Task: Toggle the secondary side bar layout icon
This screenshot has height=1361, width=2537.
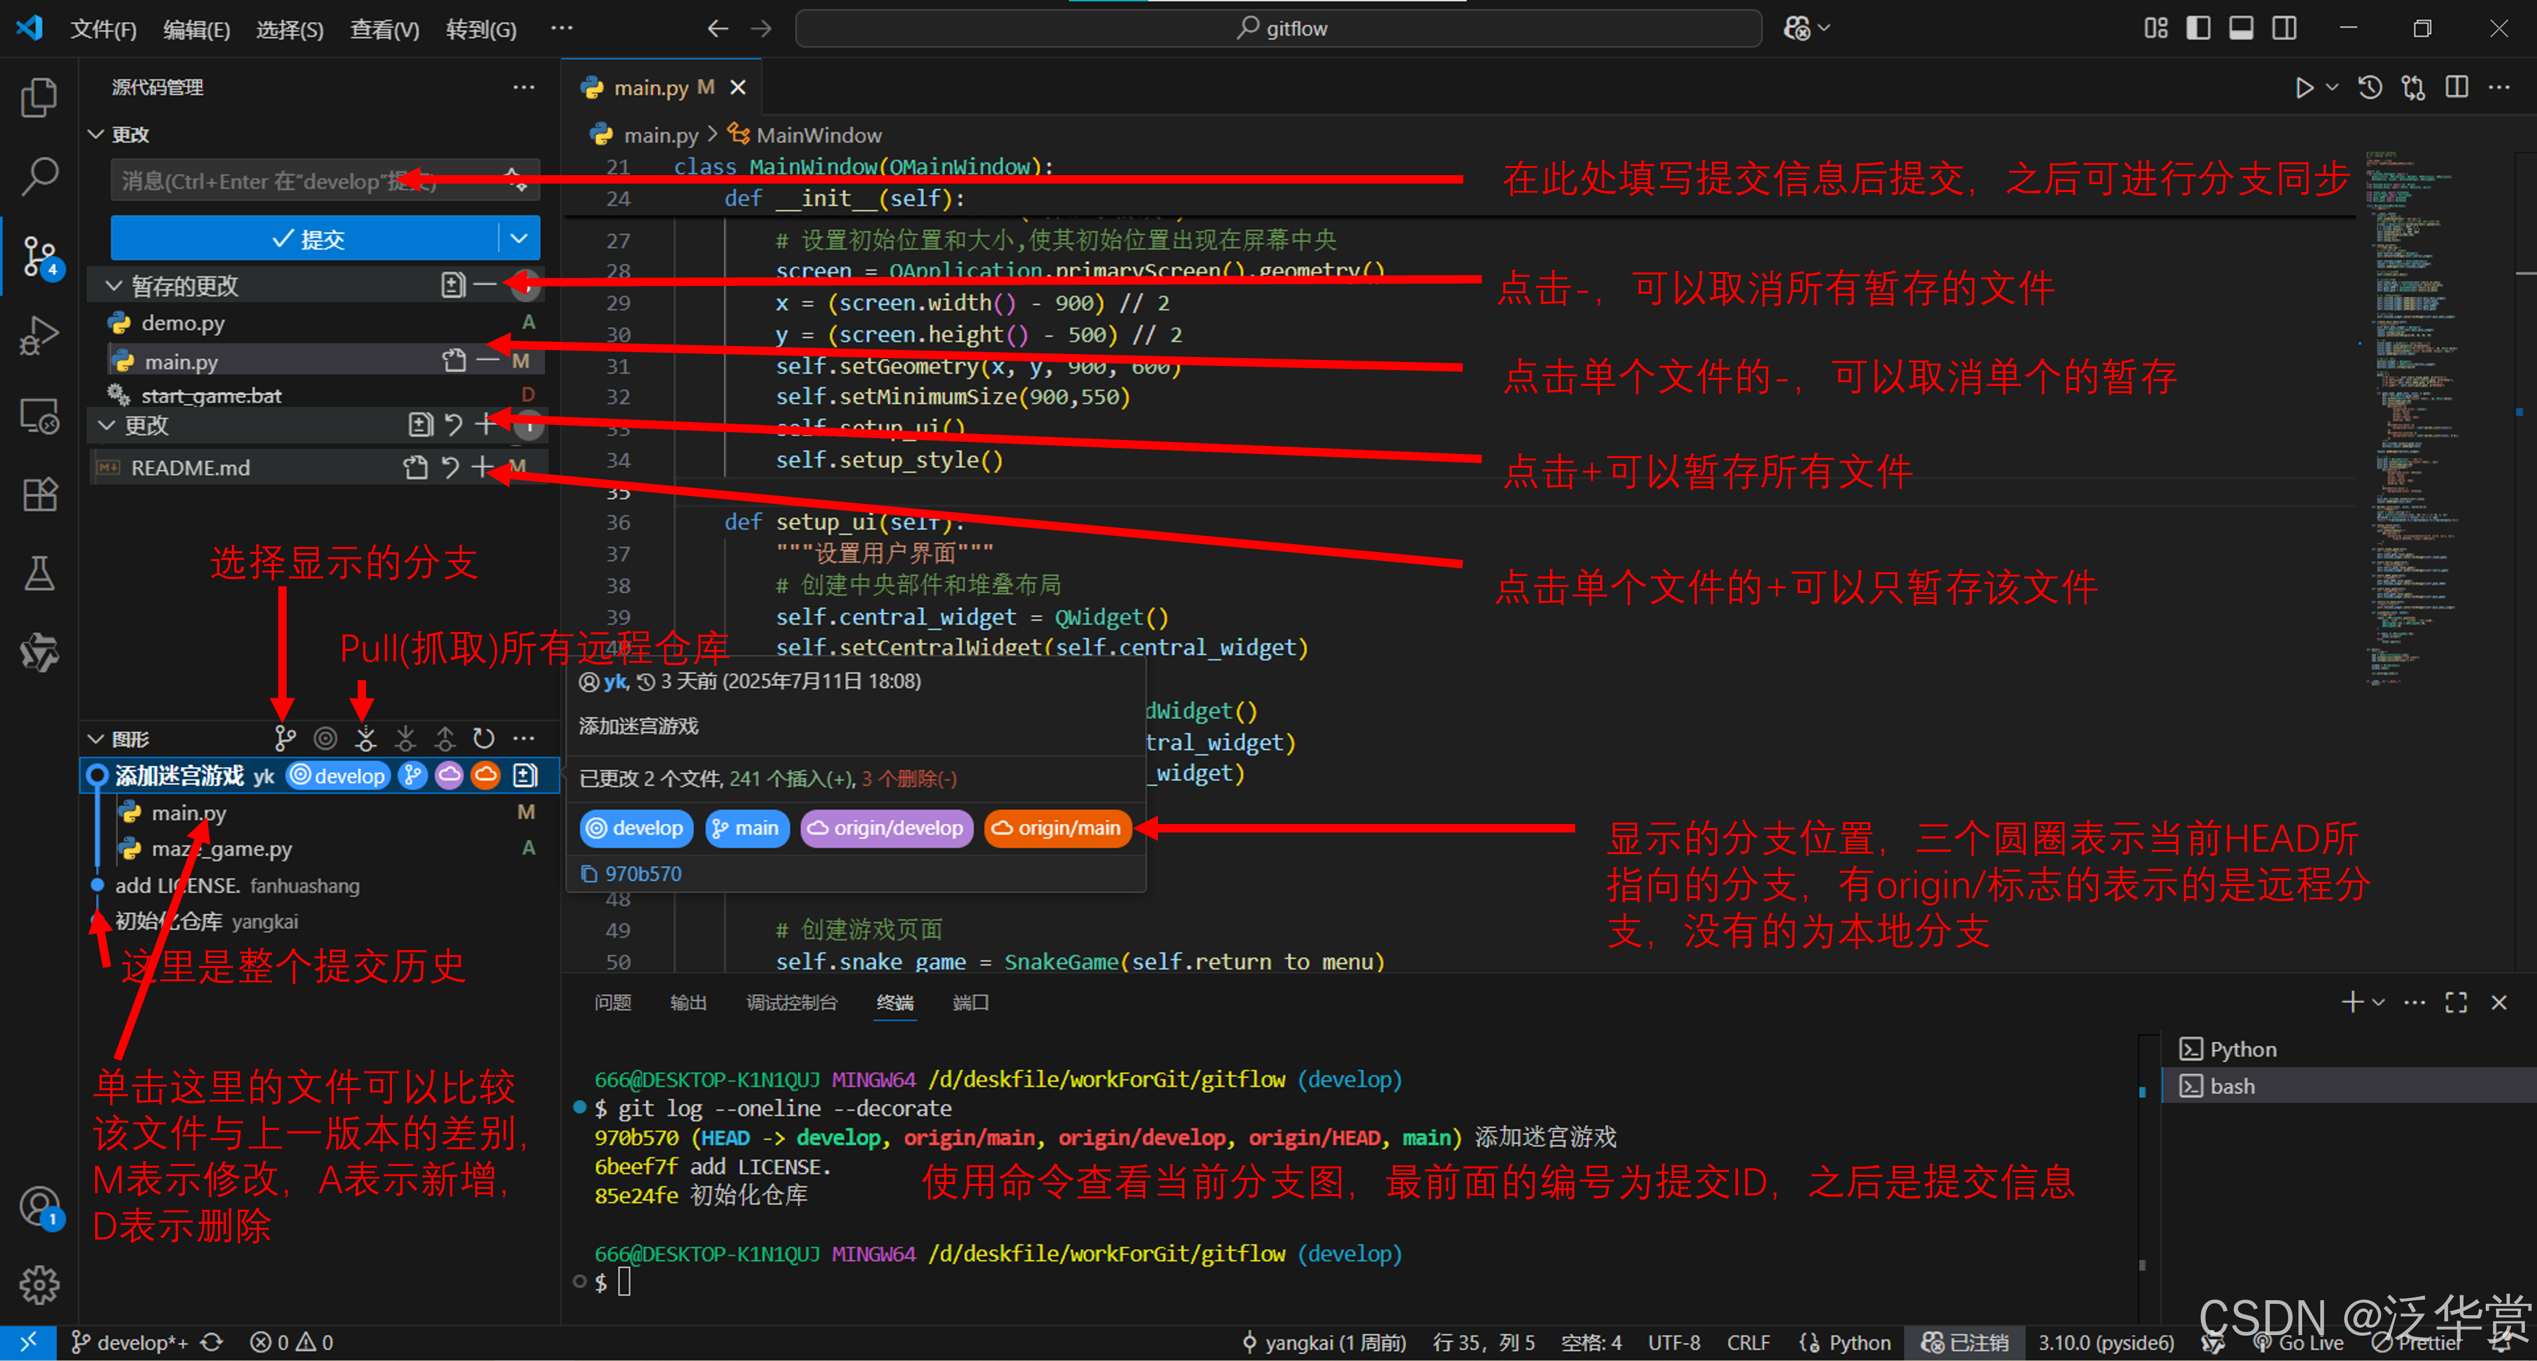Action: [2285, 28]
